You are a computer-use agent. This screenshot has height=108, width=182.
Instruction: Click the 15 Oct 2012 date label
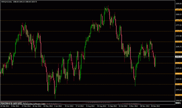tap(123, 106)
